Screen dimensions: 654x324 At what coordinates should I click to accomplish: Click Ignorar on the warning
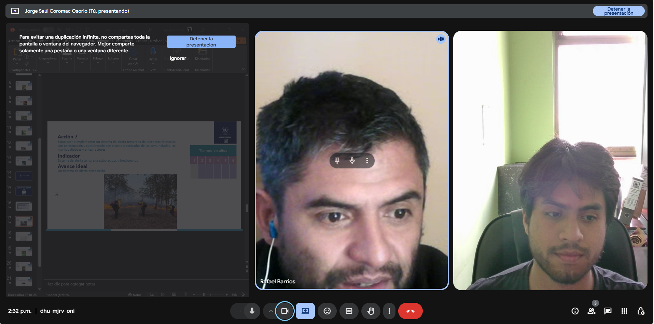click(178, 58)
